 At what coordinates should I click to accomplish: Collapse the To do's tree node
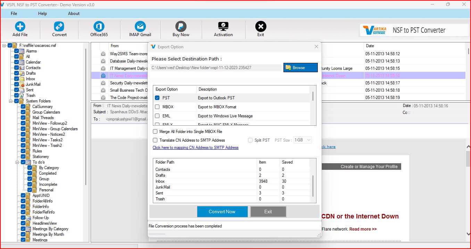point(18,162)
